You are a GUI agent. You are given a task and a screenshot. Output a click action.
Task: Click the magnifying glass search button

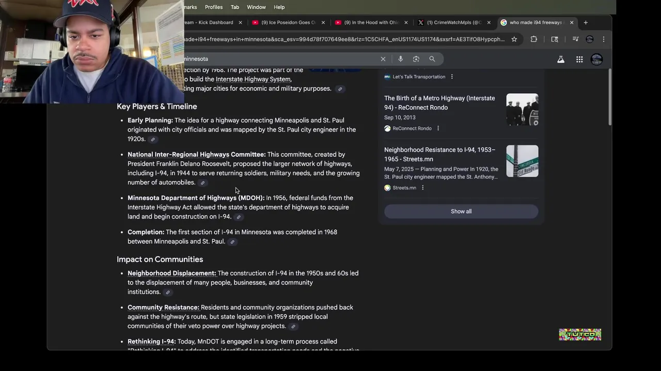coord(432,59)
